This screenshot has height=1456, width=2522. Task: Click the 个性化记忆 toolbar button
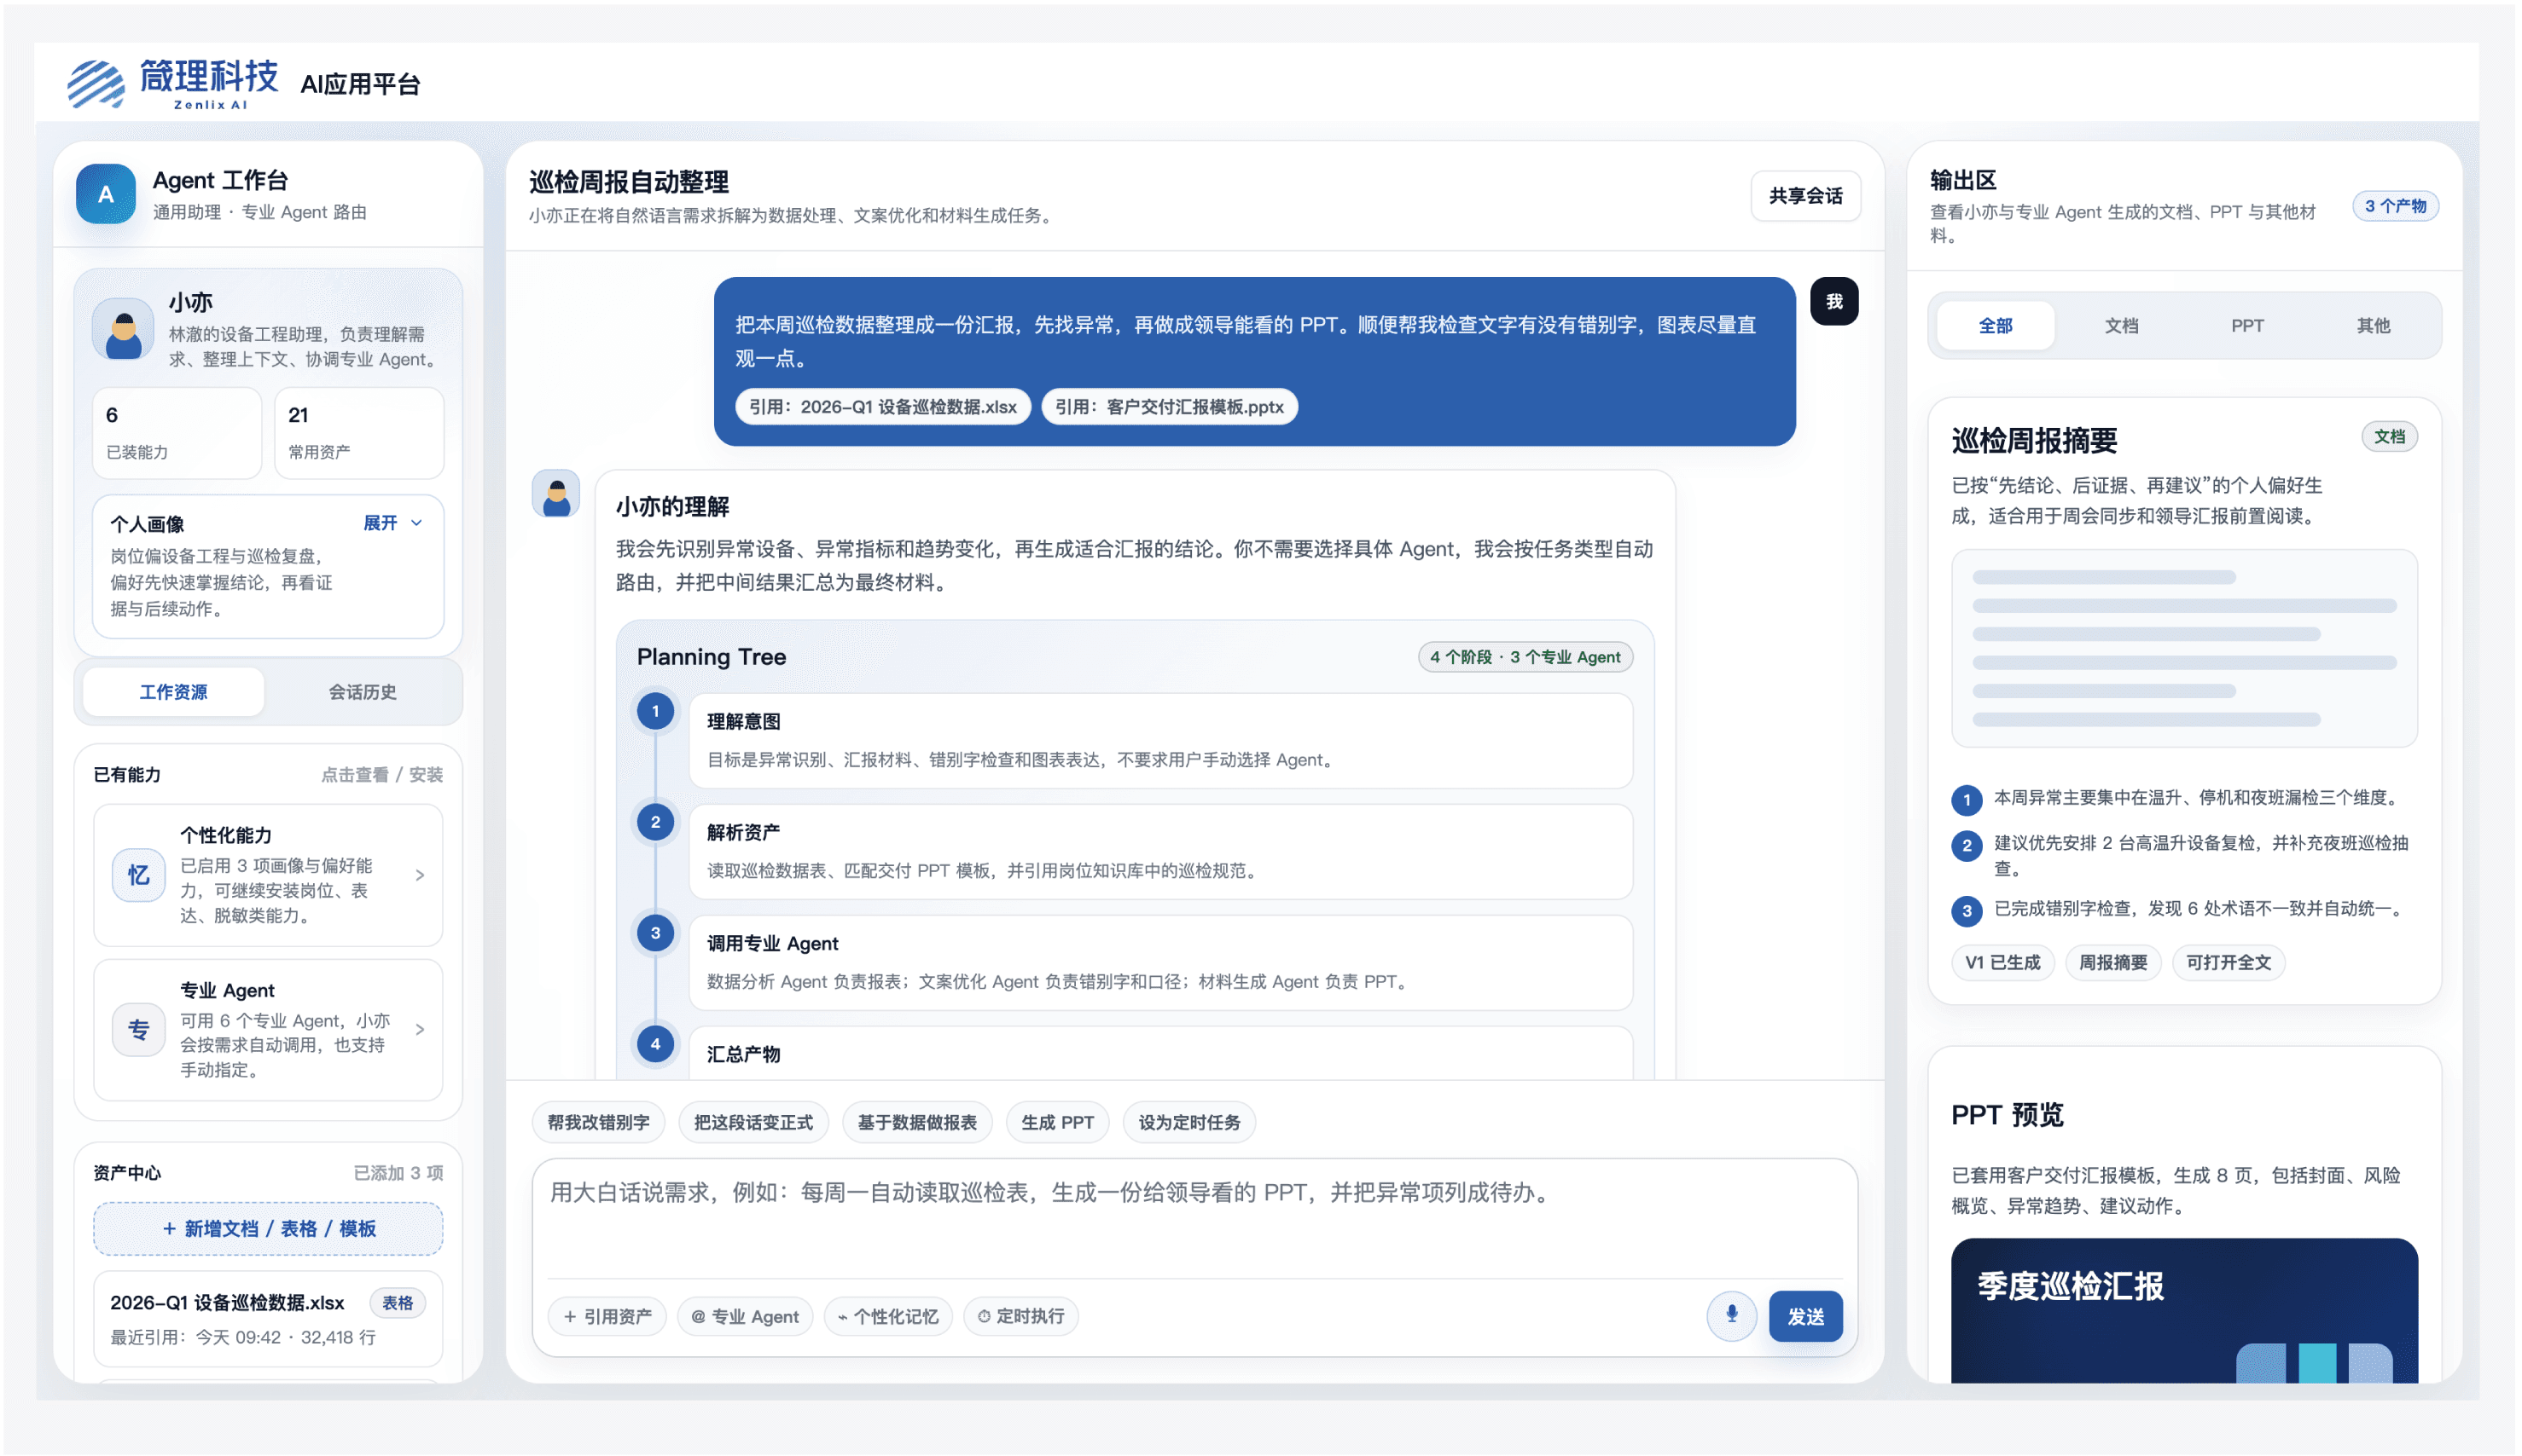pos(889,1316)
